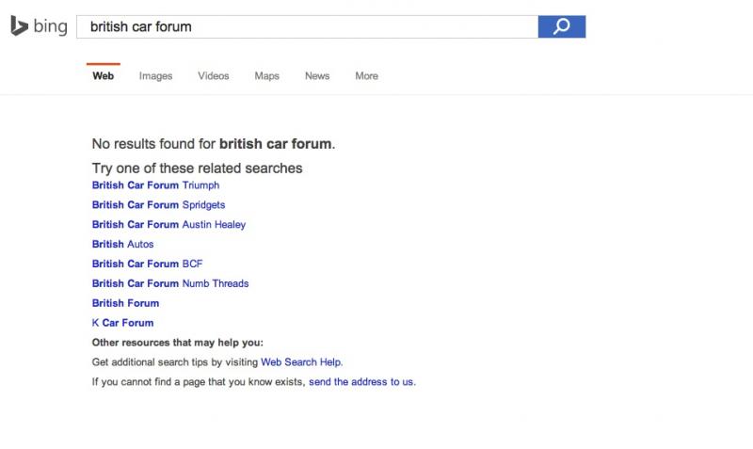Click the magnifying glass search button
Screen dimensions: 753x449
[561, 26]
